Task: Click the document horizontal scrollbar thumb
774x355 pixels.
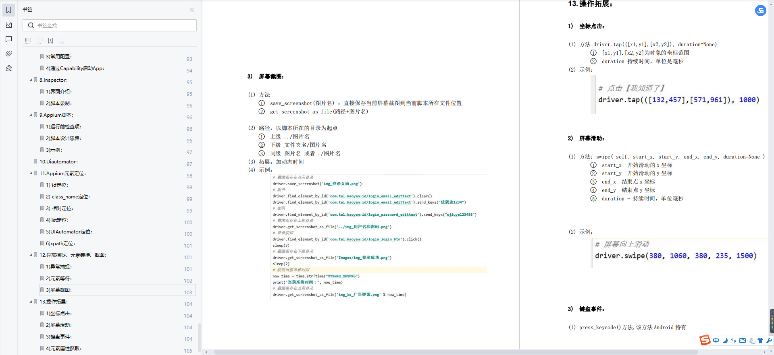Action: [x=456, y=352]
